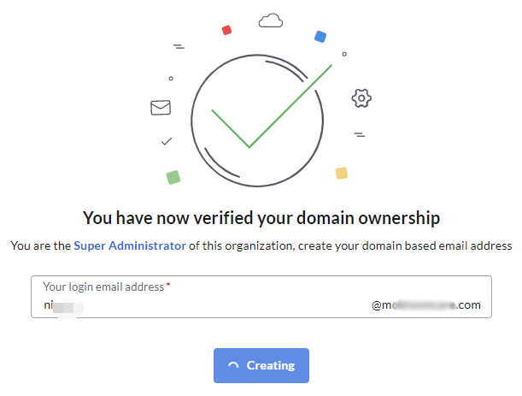Click the cloud icon above the circle
Viewport: 522px width, 396px height.
coord(270,21)
